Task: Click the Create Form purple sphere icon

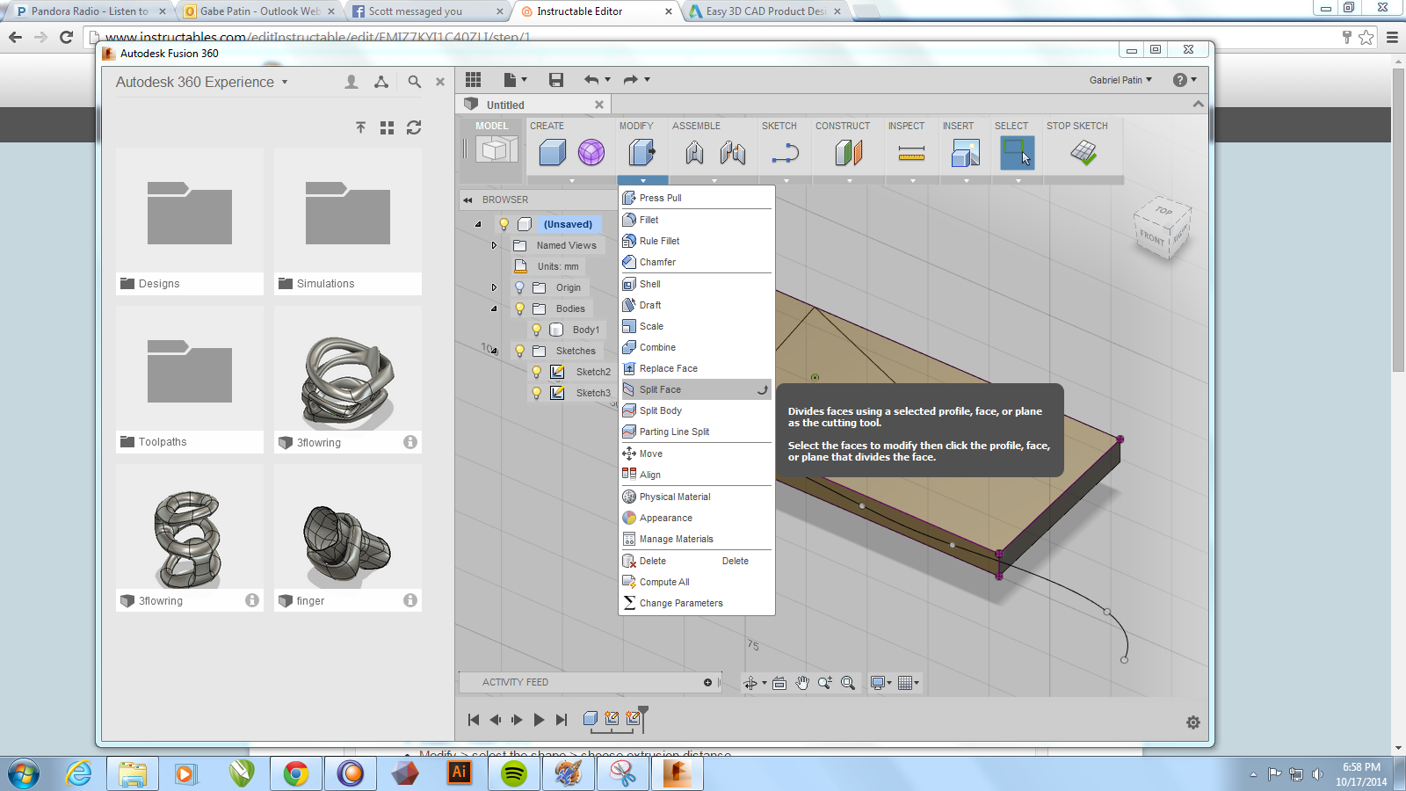Action: pos(591,153)
